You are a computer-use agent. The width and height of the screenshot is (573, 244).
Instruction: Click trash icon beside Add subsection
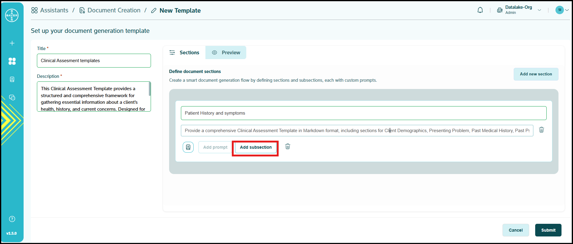[x=288, y=147]
